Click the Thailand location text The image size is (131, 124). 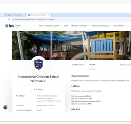(39, 89)
